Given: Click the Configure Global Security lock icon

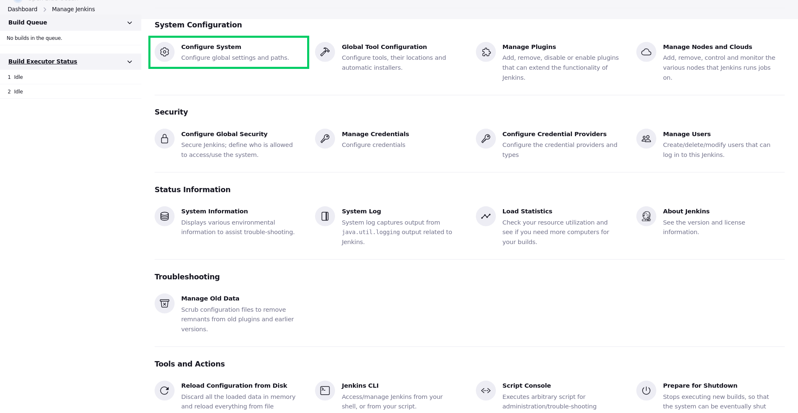Looking at the screenshot, I should pyautogui.click(x=165, y=139).
